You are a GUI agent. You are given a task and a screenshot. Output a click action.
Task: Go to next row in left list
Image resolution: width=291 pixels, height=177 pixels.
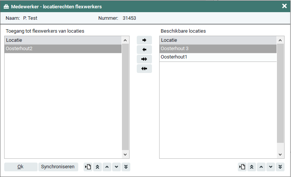(x=117, y=167)
